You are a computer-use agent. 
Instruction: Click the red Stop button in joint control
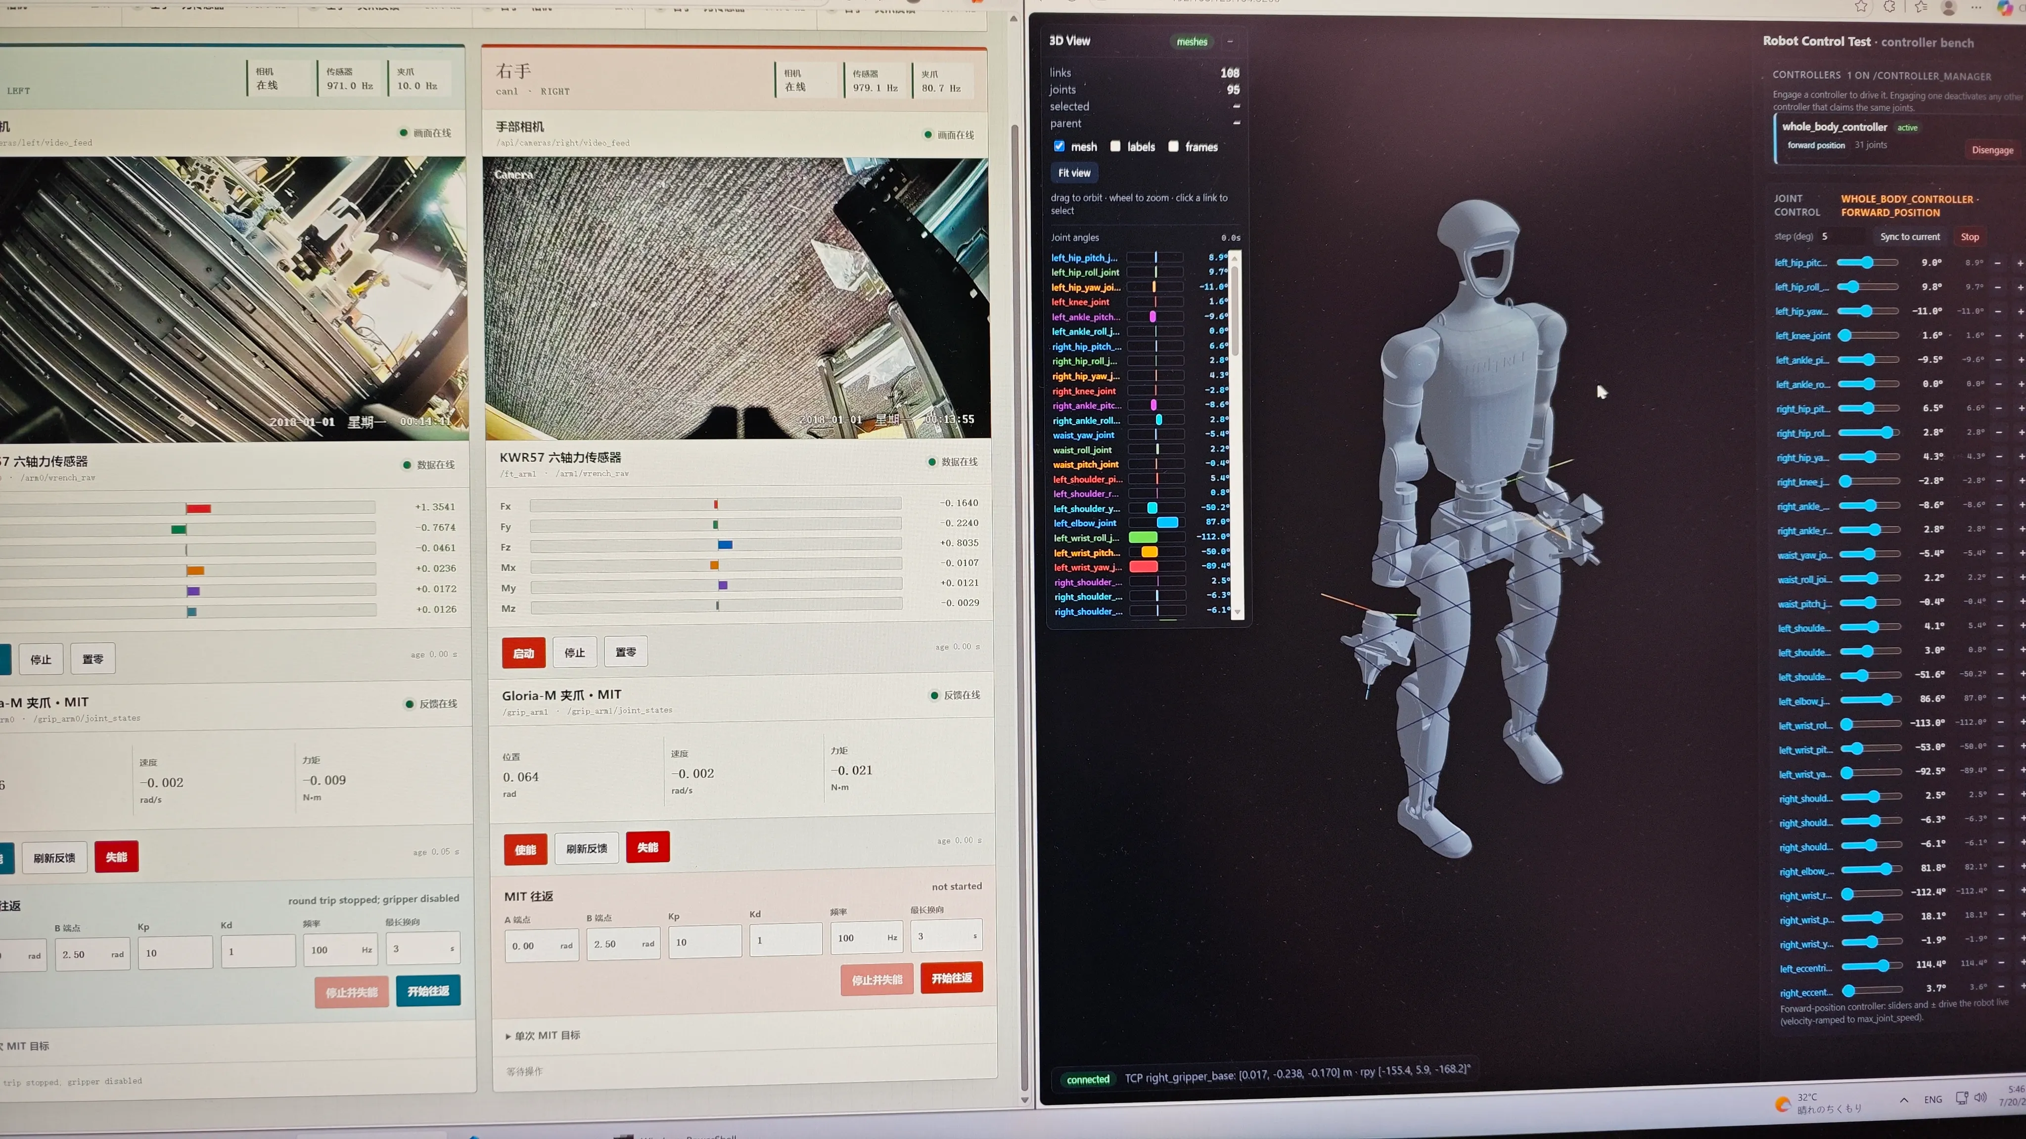tap(1970, 237)
